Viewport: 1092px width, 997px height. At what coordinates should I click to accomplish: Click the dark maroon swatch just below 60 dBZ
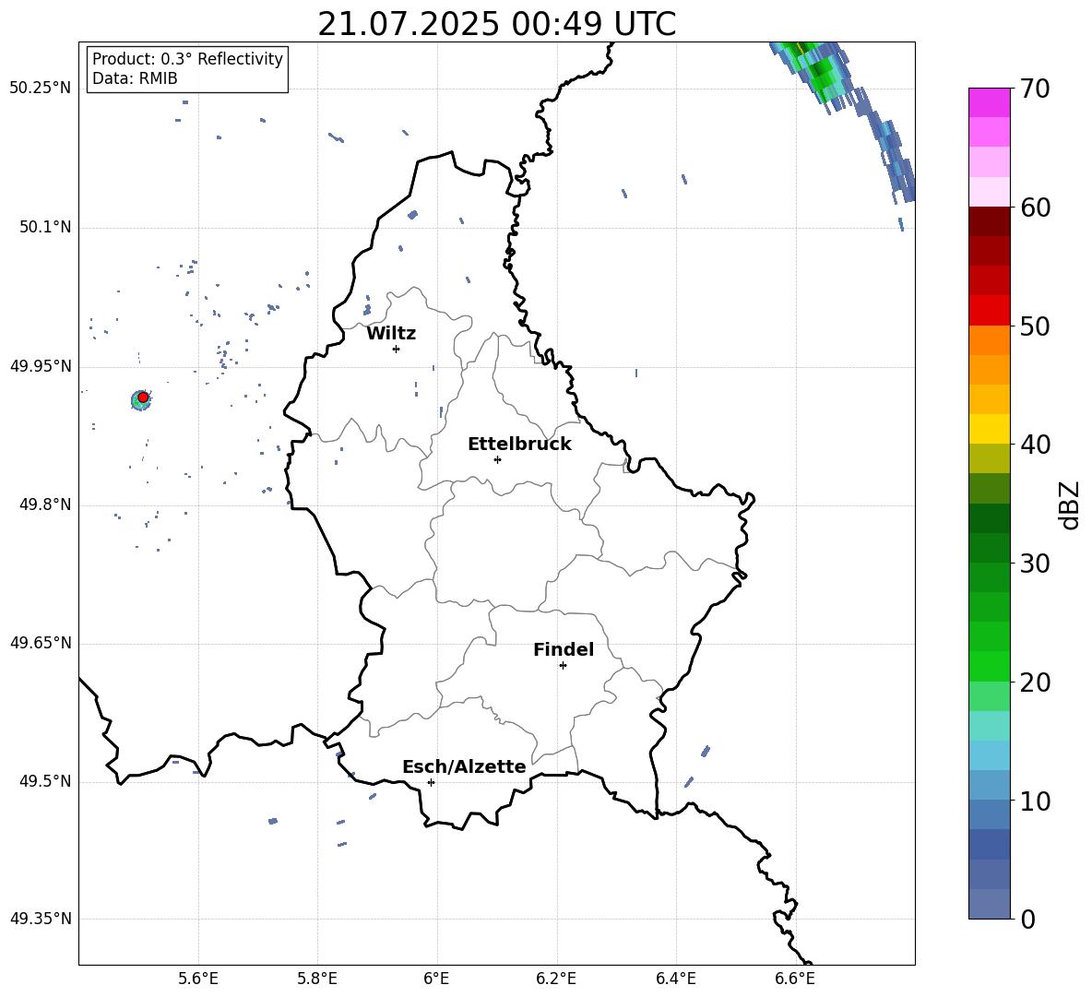point(989,221)
